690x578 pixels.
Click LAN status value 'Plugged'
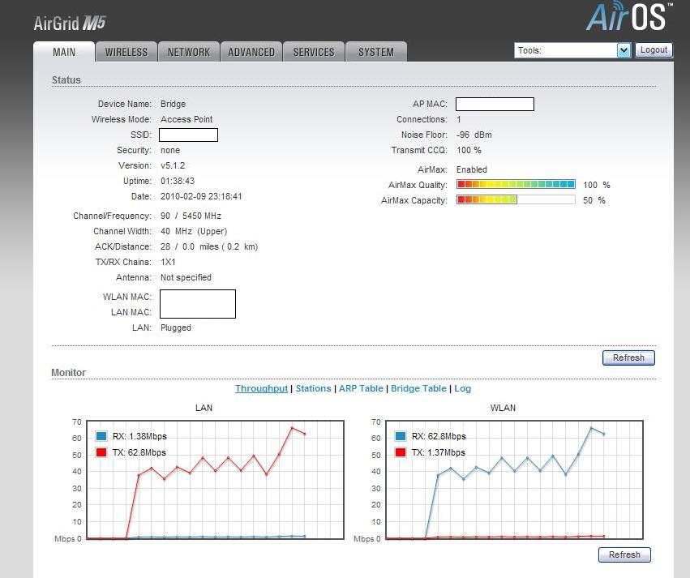(176, 328)
